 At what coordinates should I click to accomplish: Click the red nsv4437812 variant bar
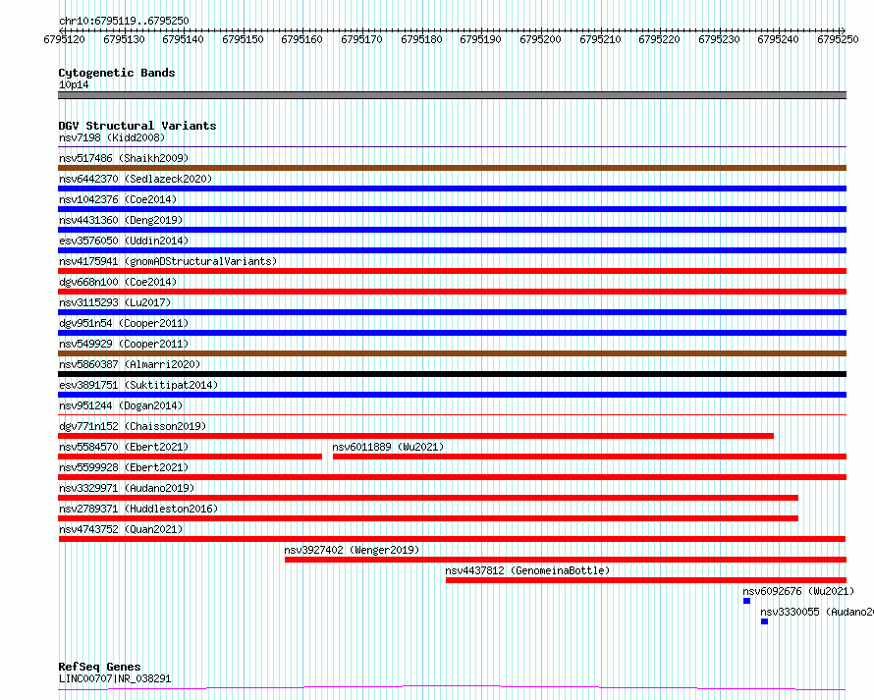(646, 580)
